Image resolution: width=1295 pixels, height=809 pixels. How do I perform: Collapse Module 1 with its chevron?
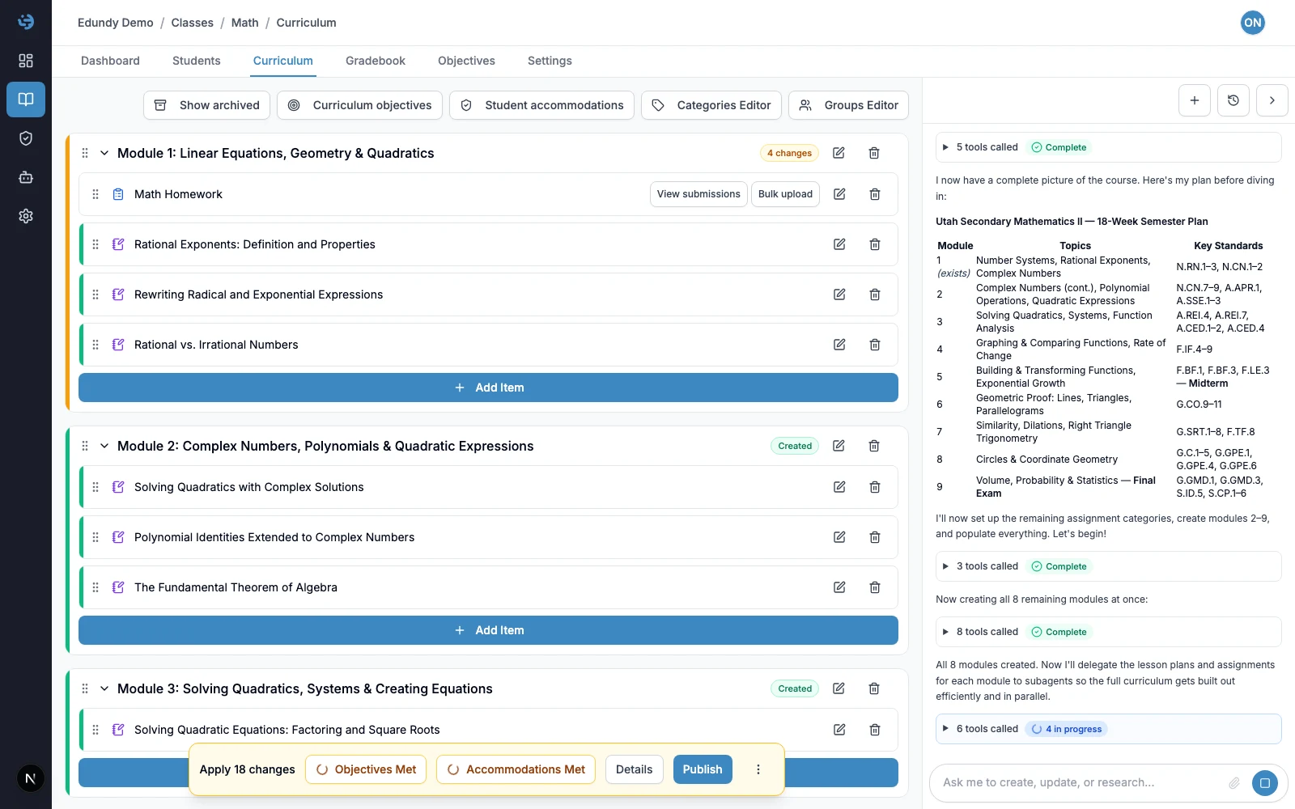coord(104,153)
